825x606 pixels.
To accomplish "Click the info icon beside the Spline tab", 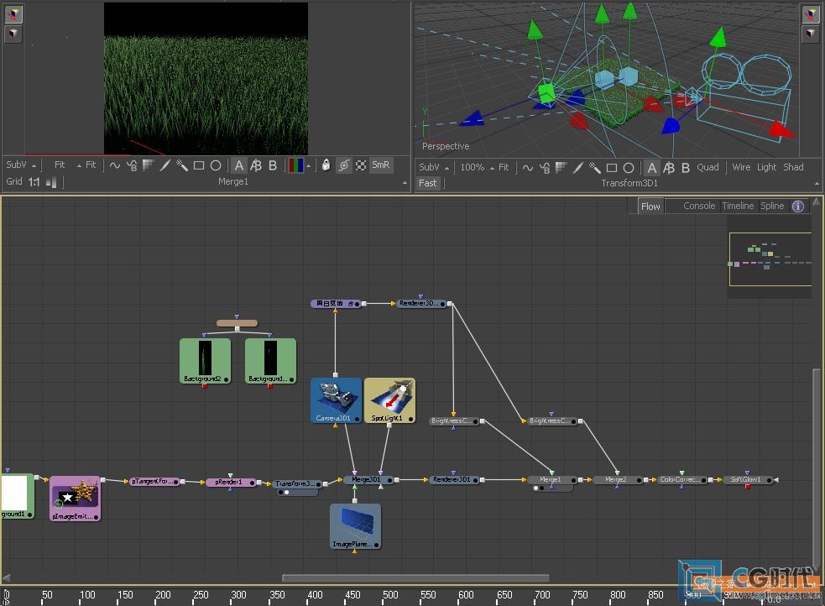I will tap(798, 206).
